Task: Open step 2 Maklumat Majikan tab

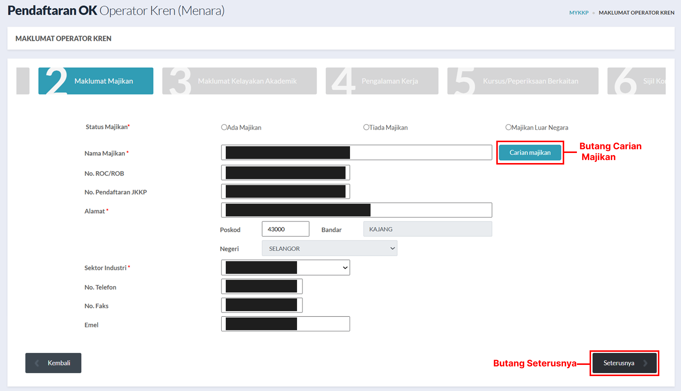Action: 96,81
